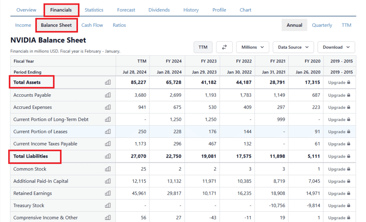The height and width of the screenshot is (222, 366).
Task: Click chart icon beside Accrued Expenses
Action: pos(108,107)
